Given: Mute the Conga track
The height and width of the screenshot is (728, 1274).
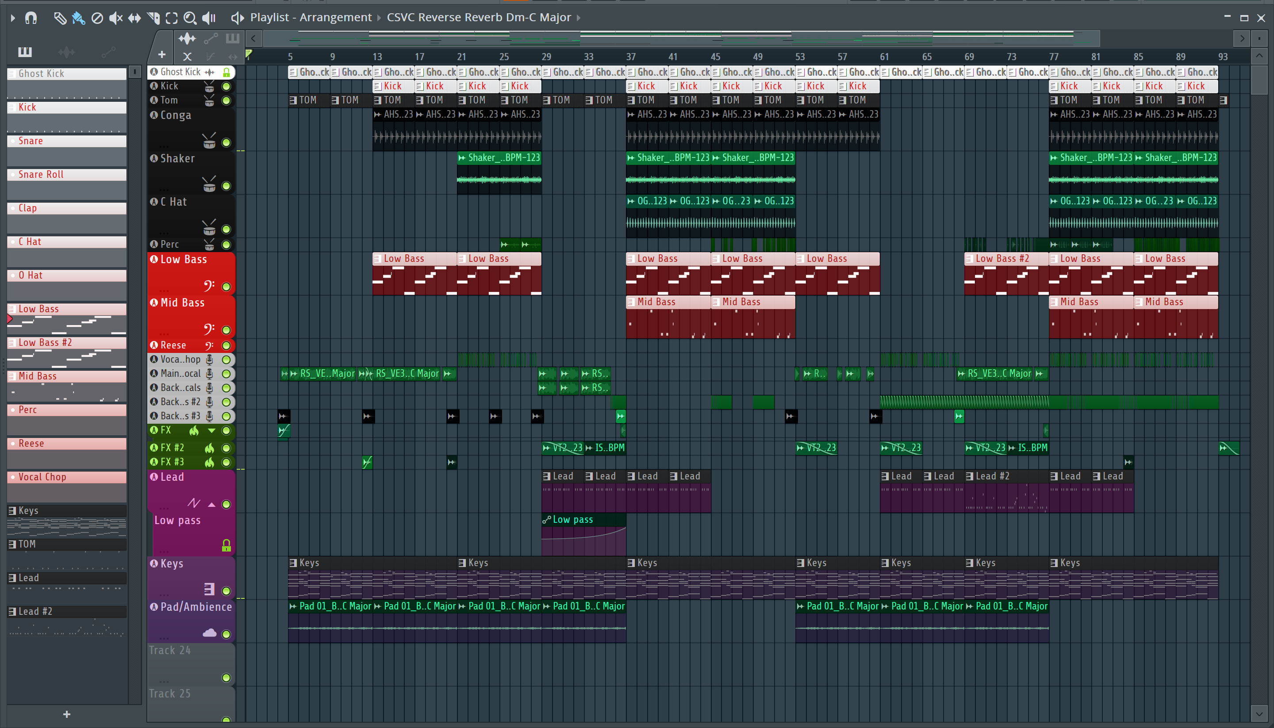Looking at the screenshot, I should pyautogui.click(x=226, y=142).
